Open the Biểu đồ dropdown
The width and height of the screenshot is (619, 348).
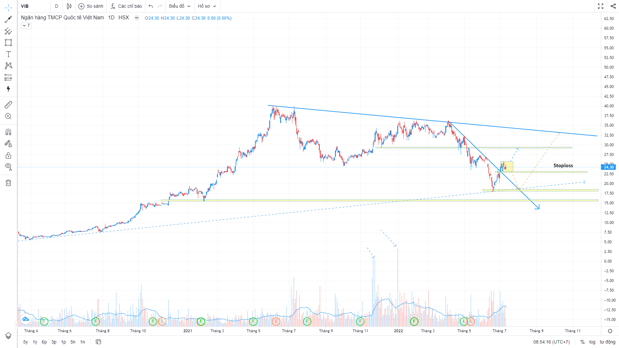pyautogui.click(x=180, y=6)
